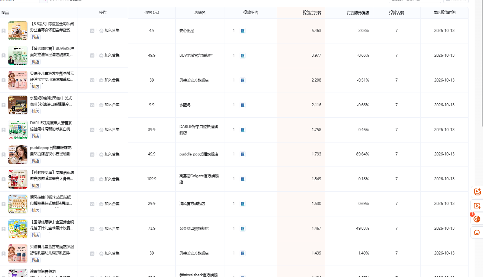483x277 pixels.
Task: Click the VS compare icon for 安心出品 row
Action: pos(92,30)
